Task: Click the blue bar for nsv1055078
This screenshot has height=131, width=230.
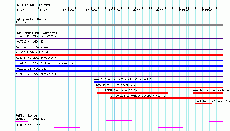Action: 119,71
